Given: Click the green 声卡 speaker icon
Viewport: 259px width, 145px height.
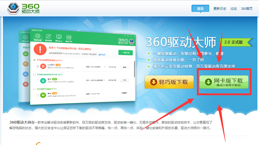Looking at the screenshot, I should click(x=43, y=95).
